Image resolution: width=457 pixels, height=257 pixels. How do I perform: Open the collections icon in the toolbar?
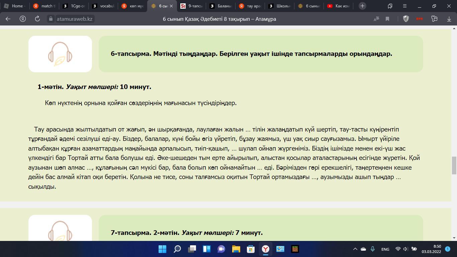[x=434, y=19]
